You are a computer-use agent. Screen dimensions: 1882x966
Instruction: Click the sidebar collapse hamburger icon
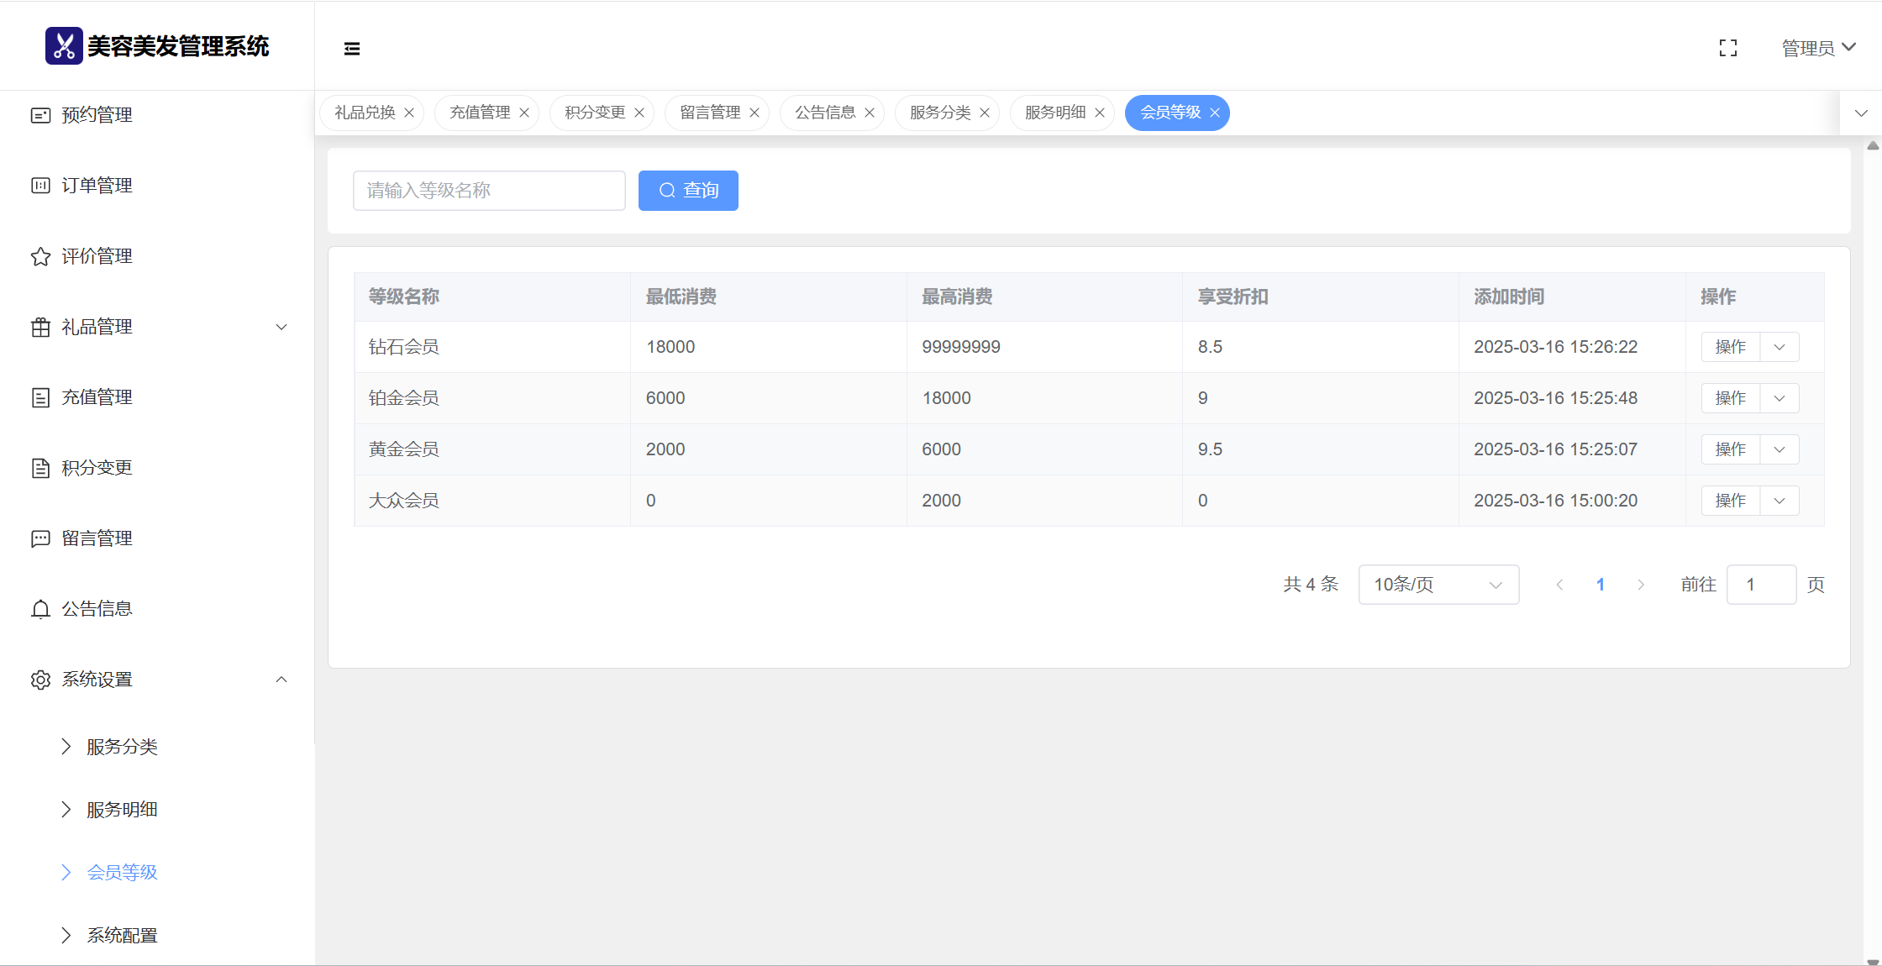coord(352,49)
